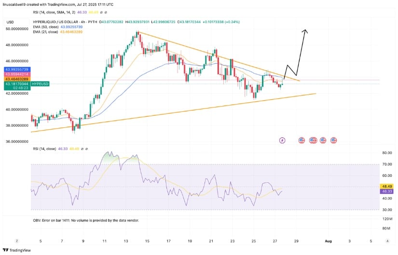
Task: Click the round Z timezone button on time axis
Action: pos(17,241)
